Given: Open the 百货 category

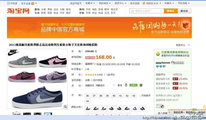Looking at the screenshot, I should 113,13.
